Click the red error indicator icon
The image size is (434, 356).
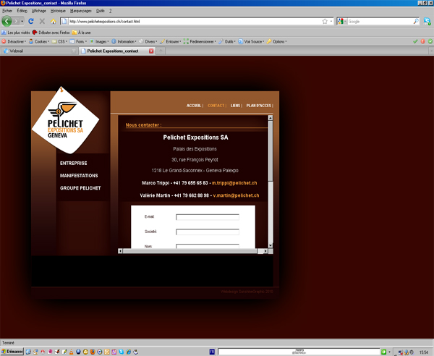click(x=423, y=41)
